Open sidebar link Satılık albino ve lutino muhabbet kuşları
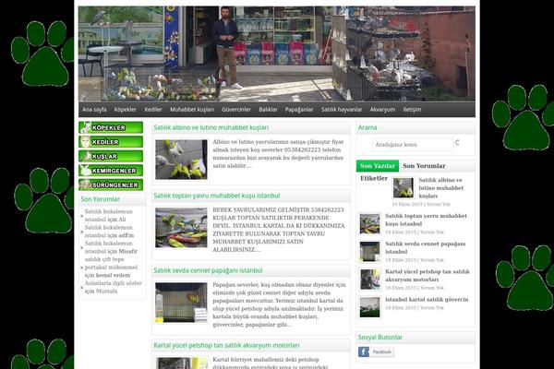This screenshot has height=369, width=554. pyautogui.click(x=441, y=188)
